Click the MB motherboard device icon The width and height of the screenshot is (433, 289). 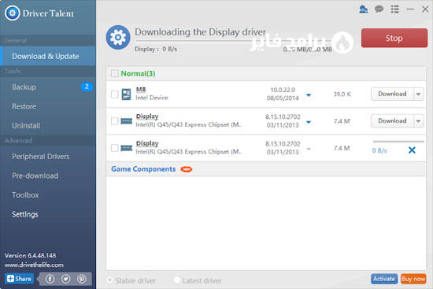(x=126, y=94)
